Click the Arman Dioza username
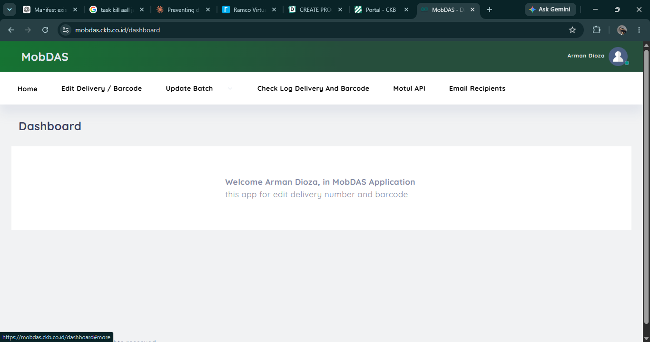Image resolution: width=650 pixels, height=342 pixels. (586, 56)
